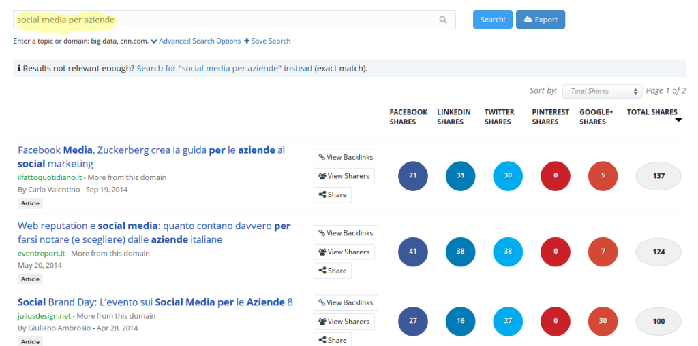Image resolution: width=698 pixels, height=346 pixels.
Task: Click Save Search plus link
Action: click(267, 41)
